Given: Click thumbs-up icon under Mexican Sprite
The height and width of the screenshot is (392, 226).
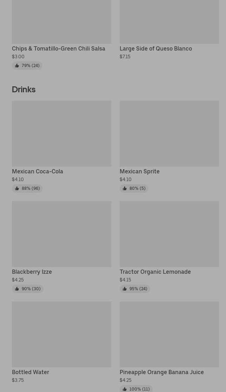Looking at the screenshot, I should tap(125, 188).
